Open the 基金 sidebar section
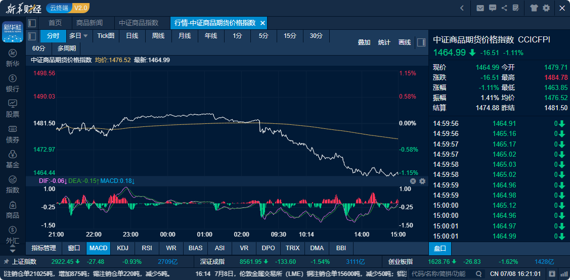 pyautogui.click(x=13, y=159)
